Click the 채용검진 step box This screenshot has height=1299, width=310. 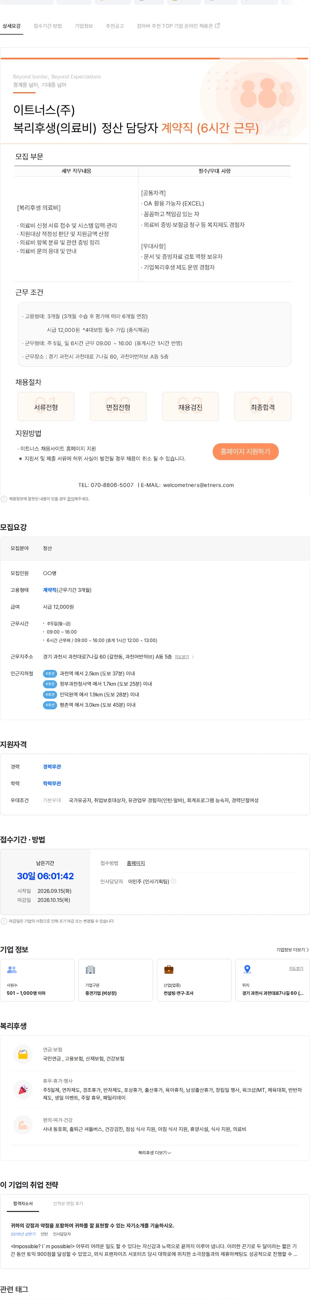190,406
